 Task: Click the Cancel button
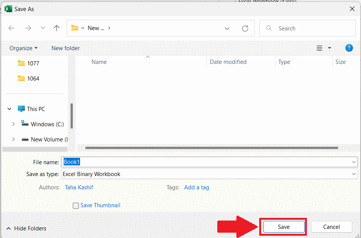[331, 227]
